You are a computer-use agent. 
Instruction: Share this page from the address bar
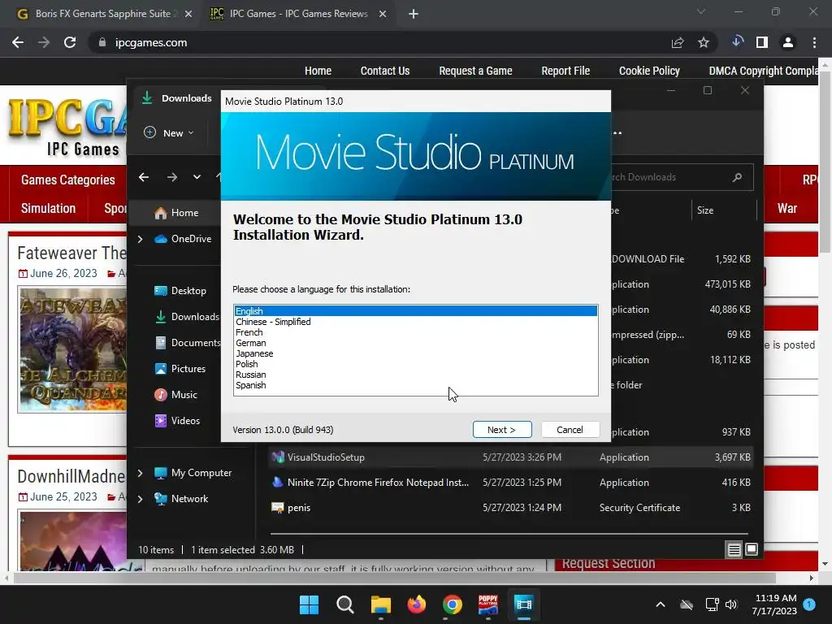[678, 42]
